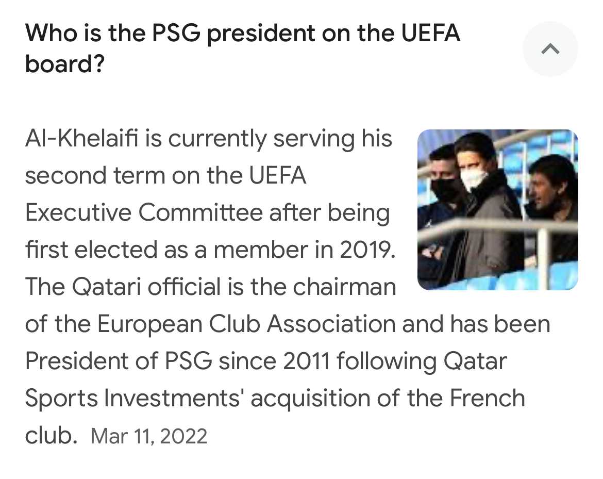This screenshot has width=603, height=479.
Task: Click the word "French" in the answer
Action: pos(487,398)
